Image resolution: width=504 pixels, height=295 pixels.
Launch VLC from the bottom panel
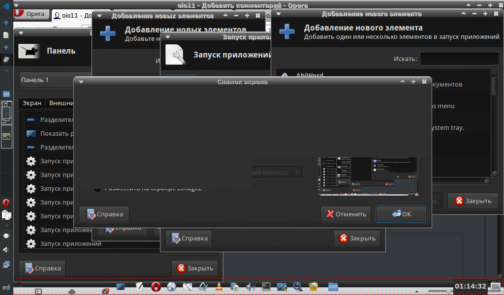pyautogui.click(x=219, y=286)
